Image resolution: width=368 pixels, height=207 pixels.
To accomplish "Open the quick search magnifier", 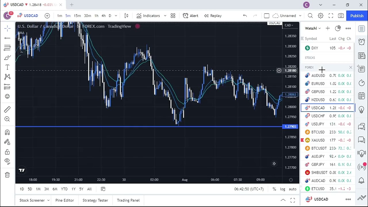I will pyautogui.click(x=310, y=16).
